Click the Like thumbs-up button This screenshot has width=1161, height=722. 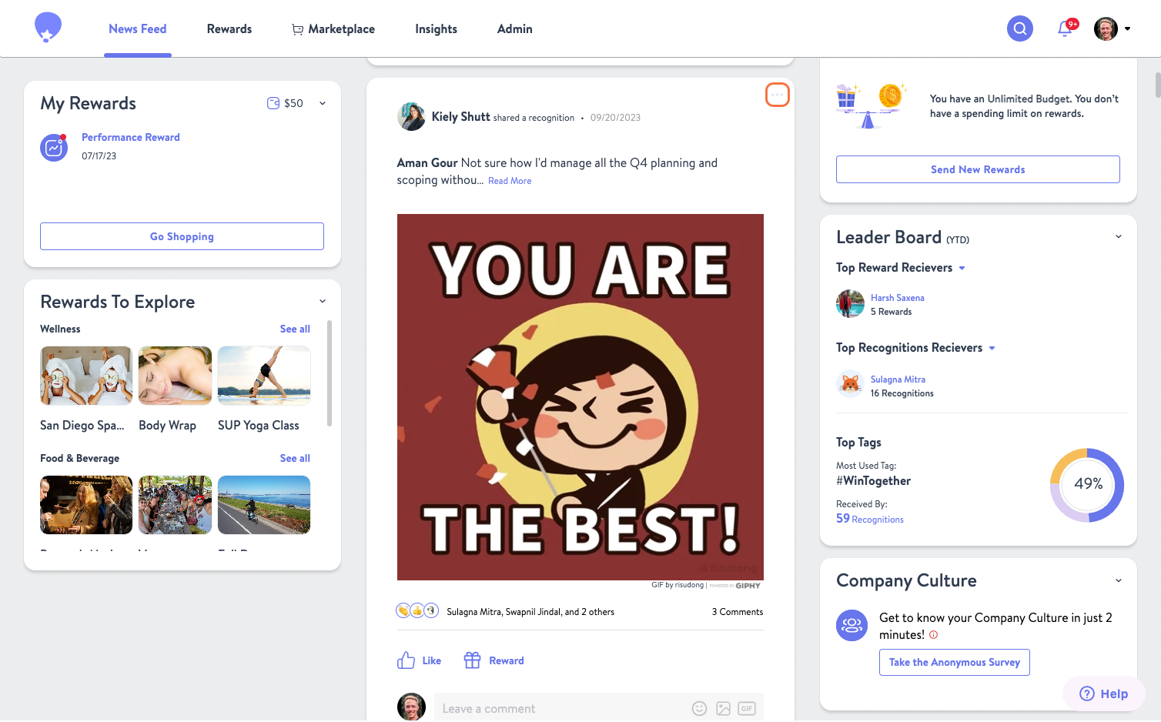(420, 660)
